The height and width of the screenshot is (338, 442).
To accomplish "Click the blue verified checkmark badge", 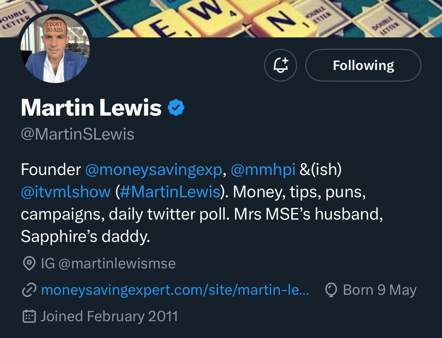I will [176, 108].
